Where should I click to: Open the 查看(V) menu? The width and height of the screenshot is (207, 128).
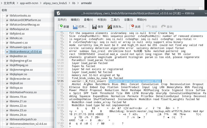[89, 20]
